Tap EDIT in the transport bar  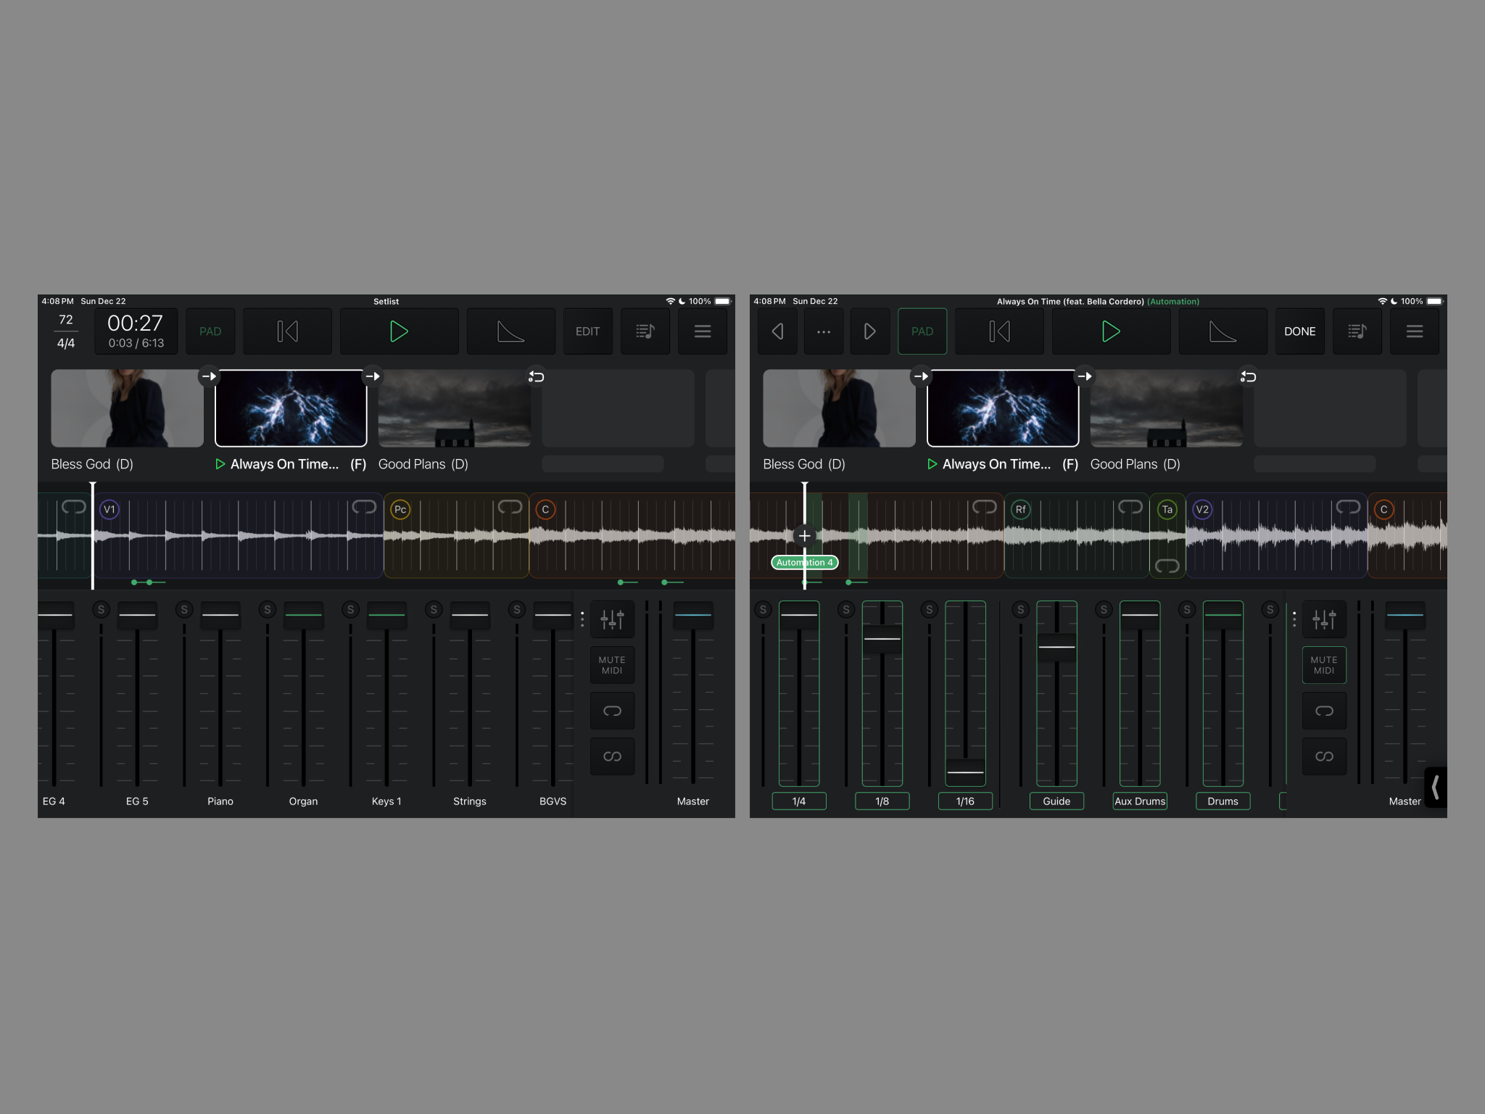(x=587, y=331)
